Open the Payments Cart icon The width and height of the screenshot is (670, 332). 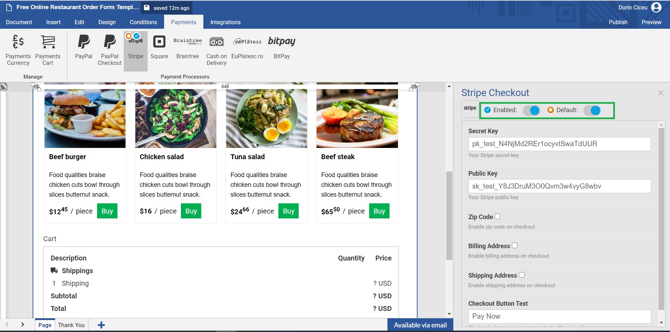pyautogui.click(x=48, y=50)
